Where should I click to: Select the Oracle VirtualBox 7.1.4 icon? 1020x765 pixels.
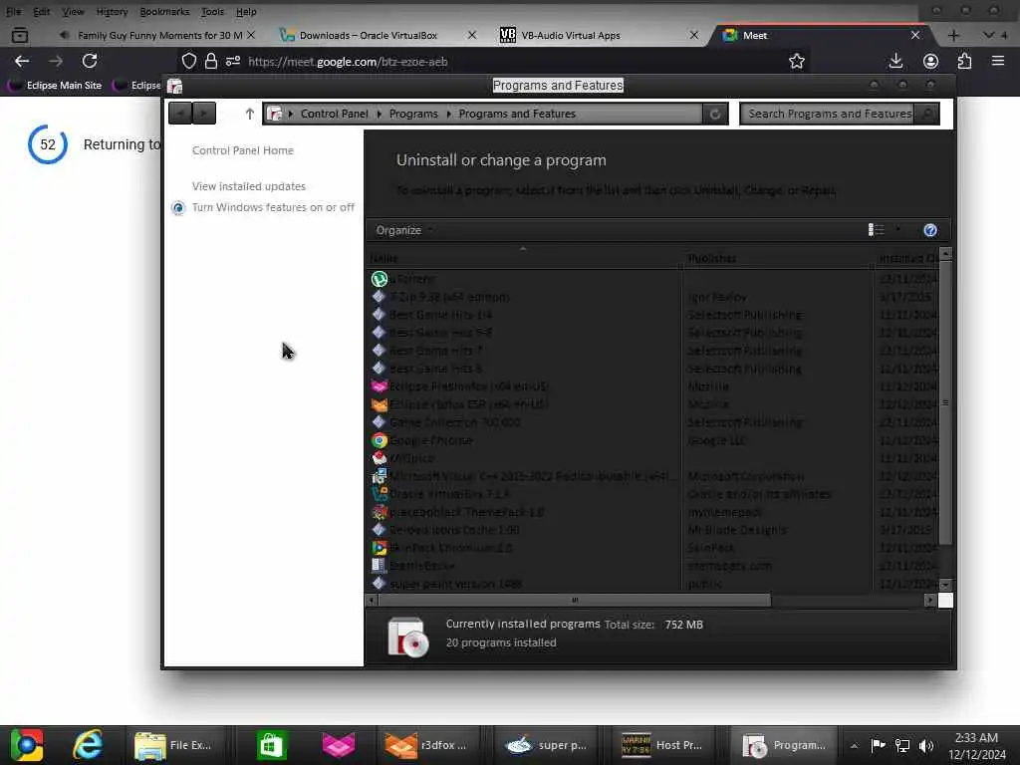[380, 494]
